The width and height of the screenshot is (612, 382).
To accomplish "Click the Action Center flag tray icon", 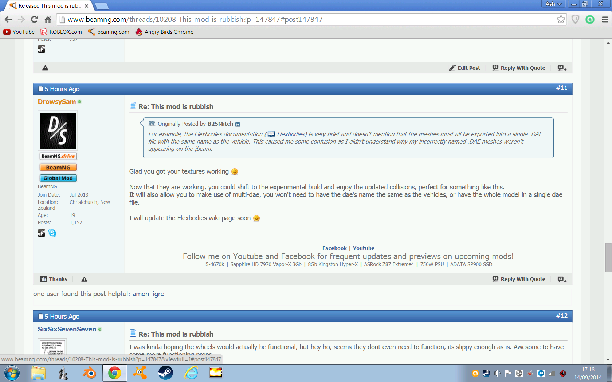I will click(508, 373).
